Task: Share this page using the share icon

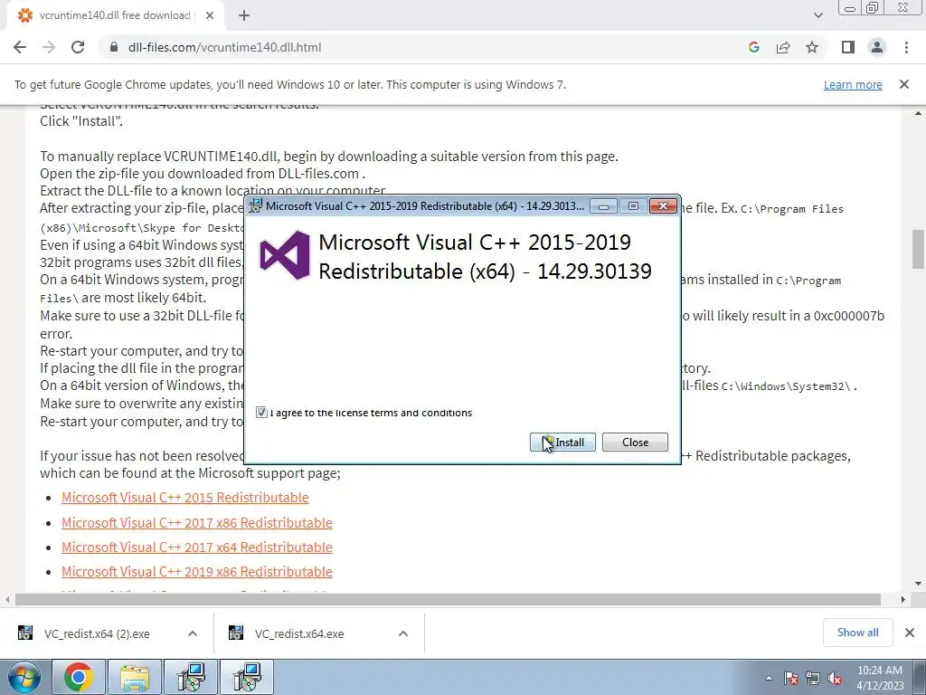Action: (783, 47)
